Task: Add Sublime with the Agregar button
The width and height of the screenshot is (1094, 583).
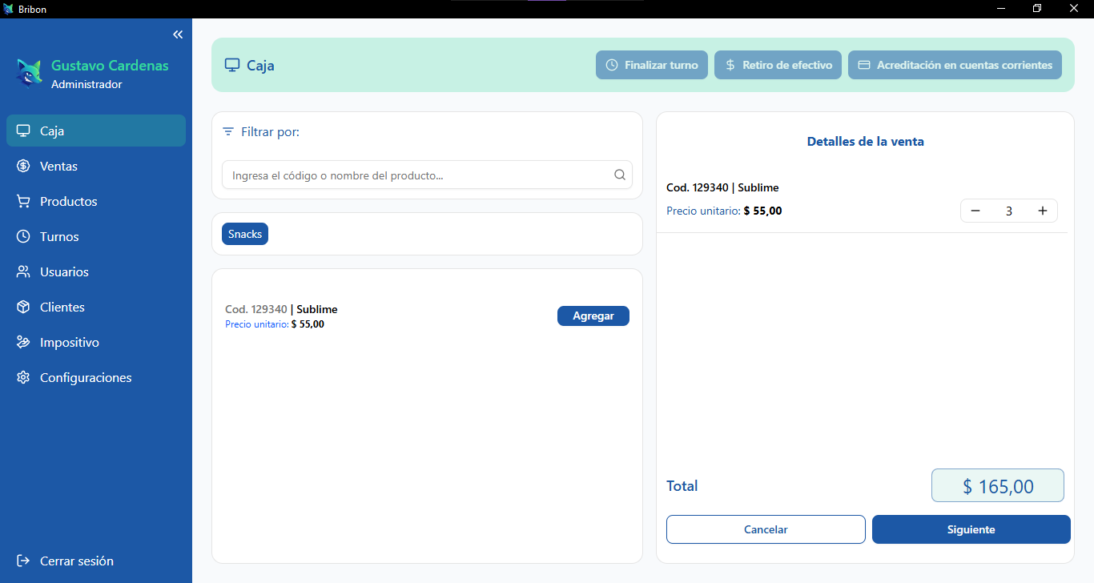Action: point(593,316)
